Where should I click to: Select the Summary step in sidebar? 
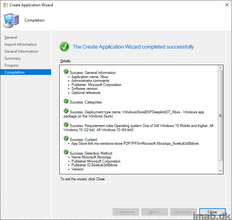coord(13,58)
